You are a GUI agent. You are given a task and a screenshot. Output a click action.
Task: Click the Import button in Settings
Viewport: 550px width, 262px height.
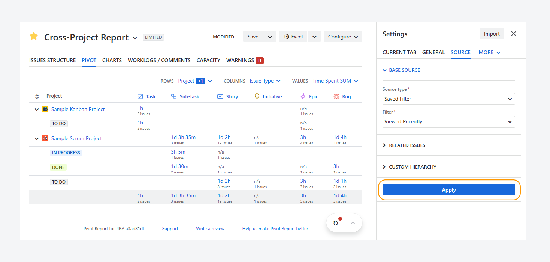(x=492, y=34)
